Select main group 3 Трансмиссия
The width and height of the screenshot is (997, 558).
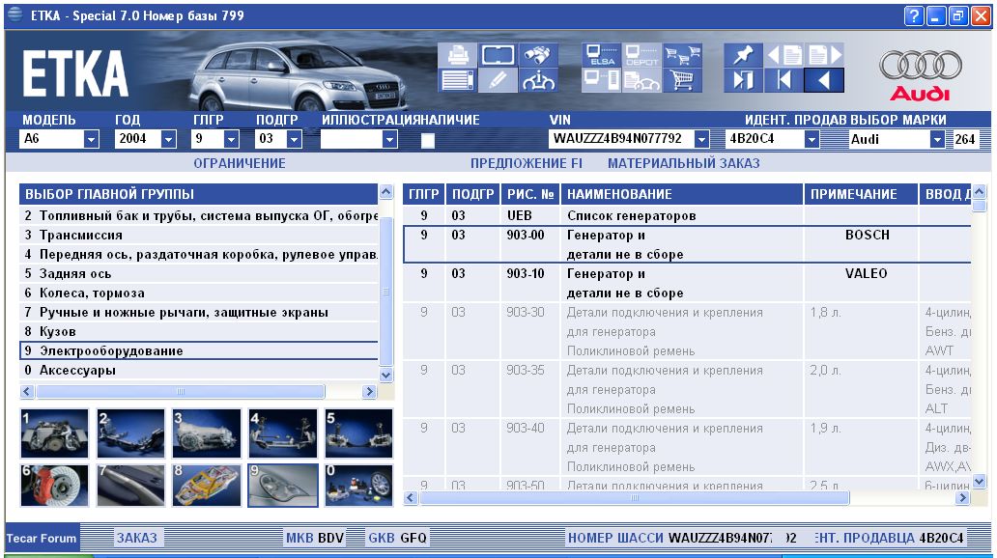(x=199, y=236)
